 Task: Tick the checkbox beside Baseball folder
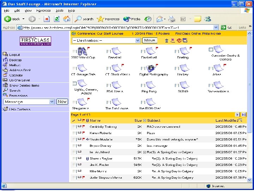(109, 52)
